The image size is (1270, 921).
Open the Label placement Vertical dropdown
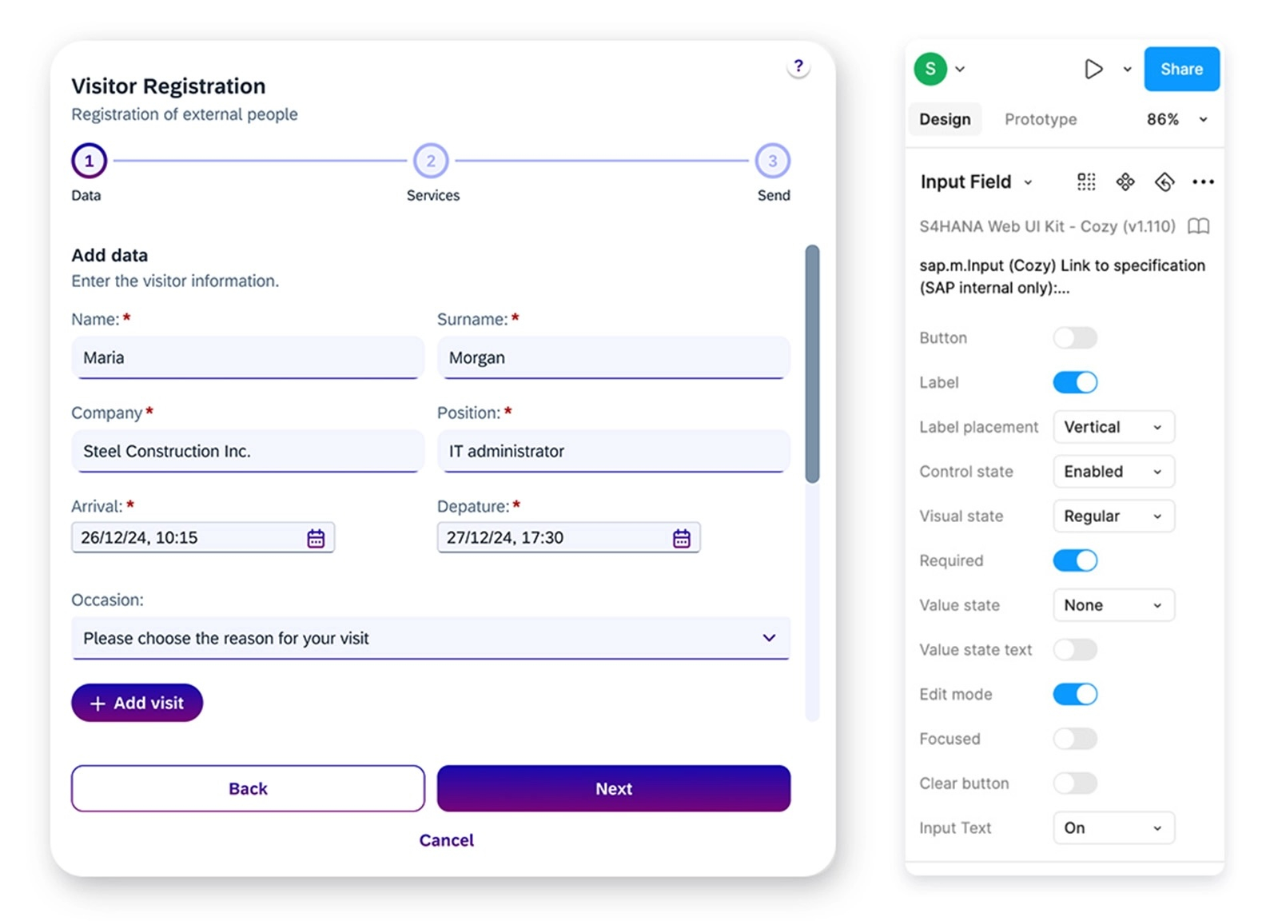pyautogui.click(x=1113, y=427)
